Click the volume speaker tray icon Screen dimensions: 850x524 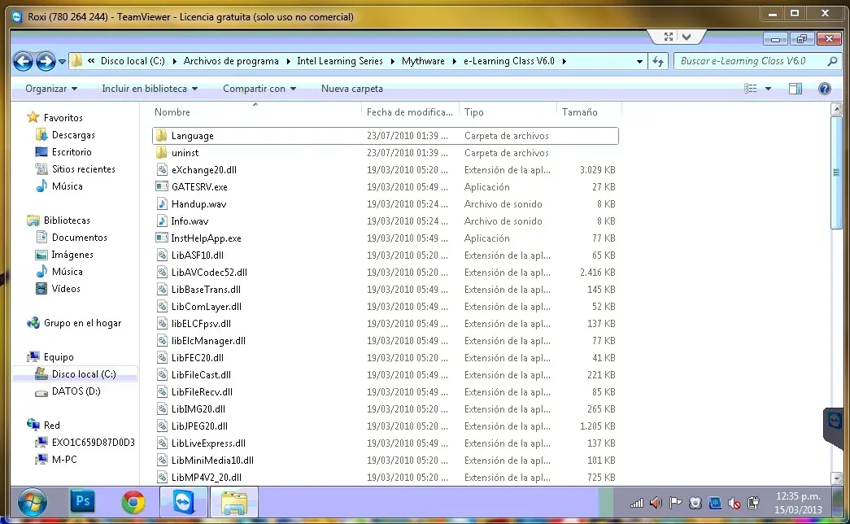tap(656, 503)
